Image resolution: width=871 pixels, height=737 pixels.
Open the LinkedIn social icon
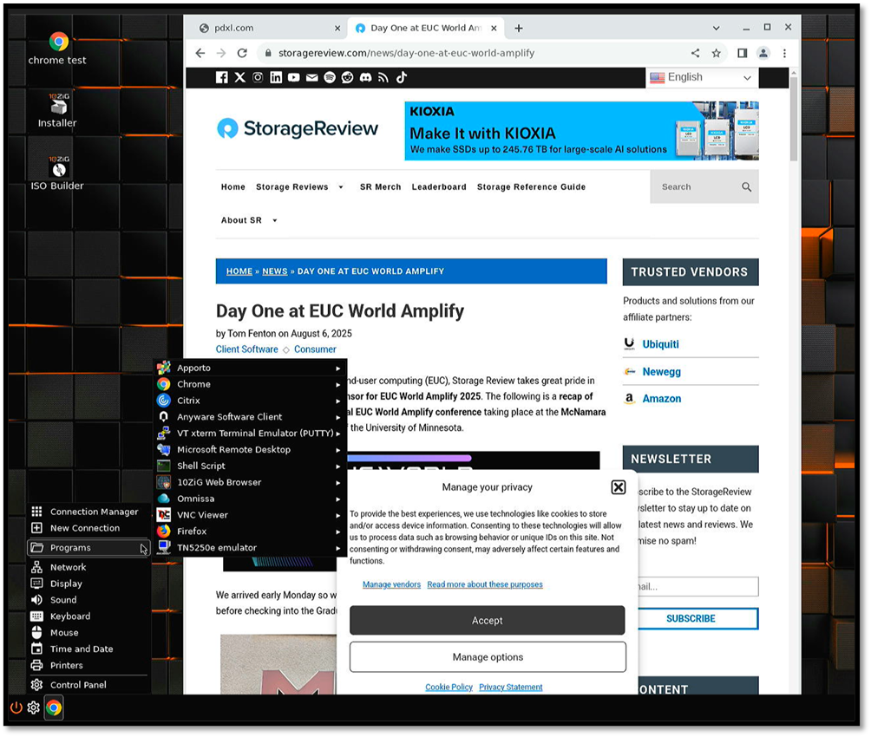tap(276, 77)
